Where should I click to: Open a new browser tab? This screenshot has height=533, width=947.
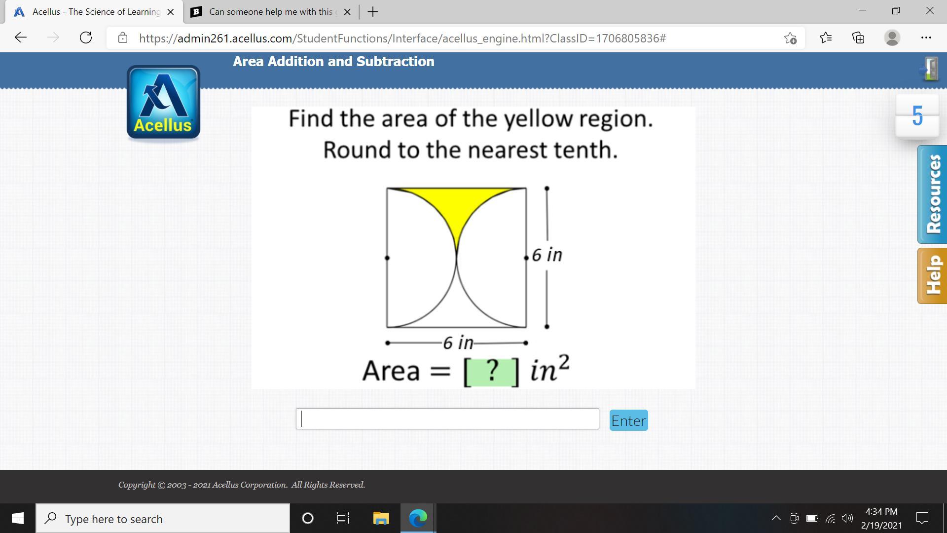point(373,12)
